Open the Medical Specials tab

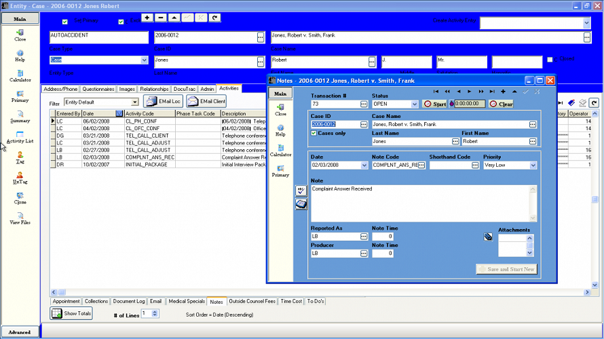point(186,302)
